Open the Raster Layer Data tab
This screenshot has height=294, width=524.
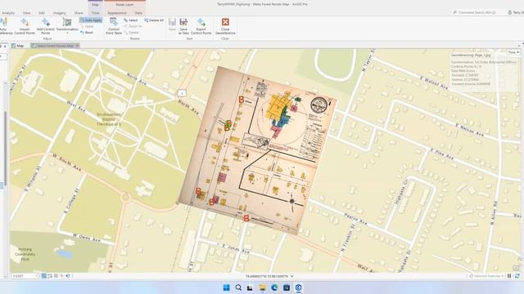click(138, 13)
